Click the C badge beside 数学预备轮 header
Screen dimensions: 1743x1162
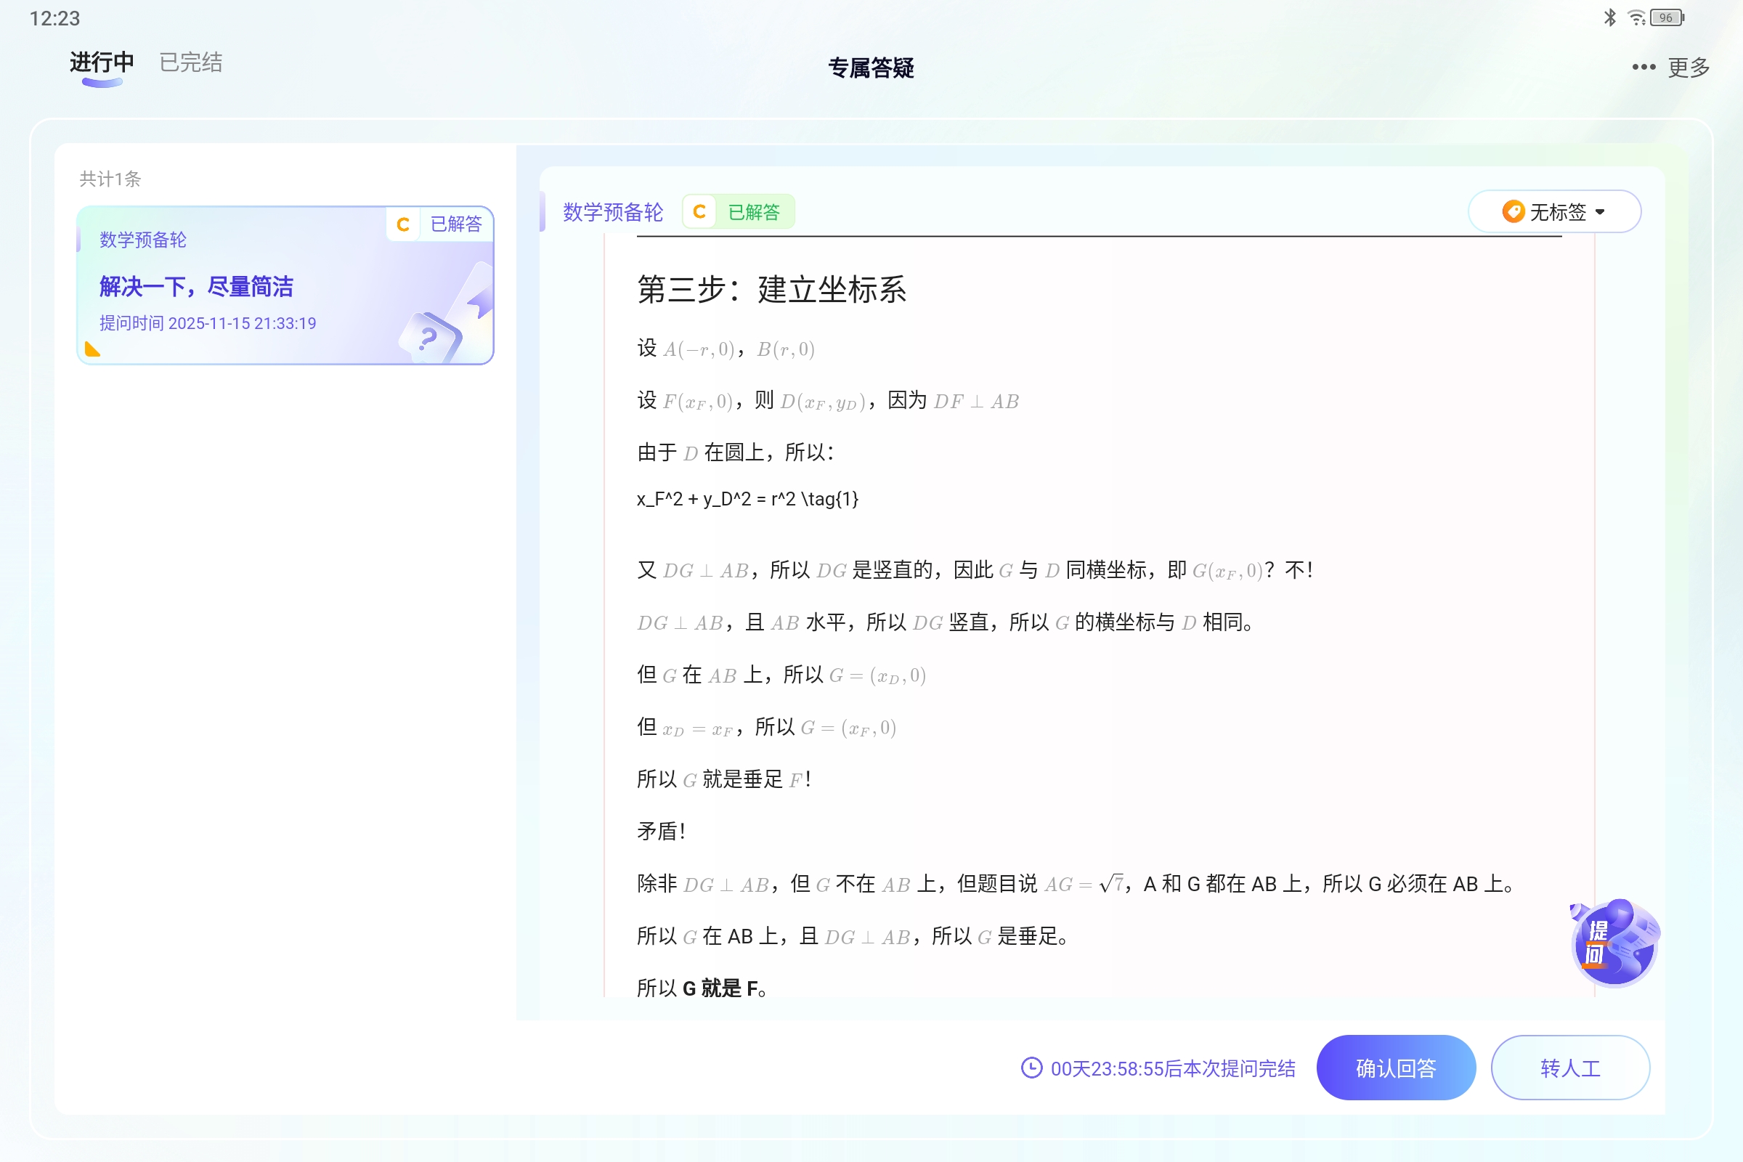click(699, 212)
